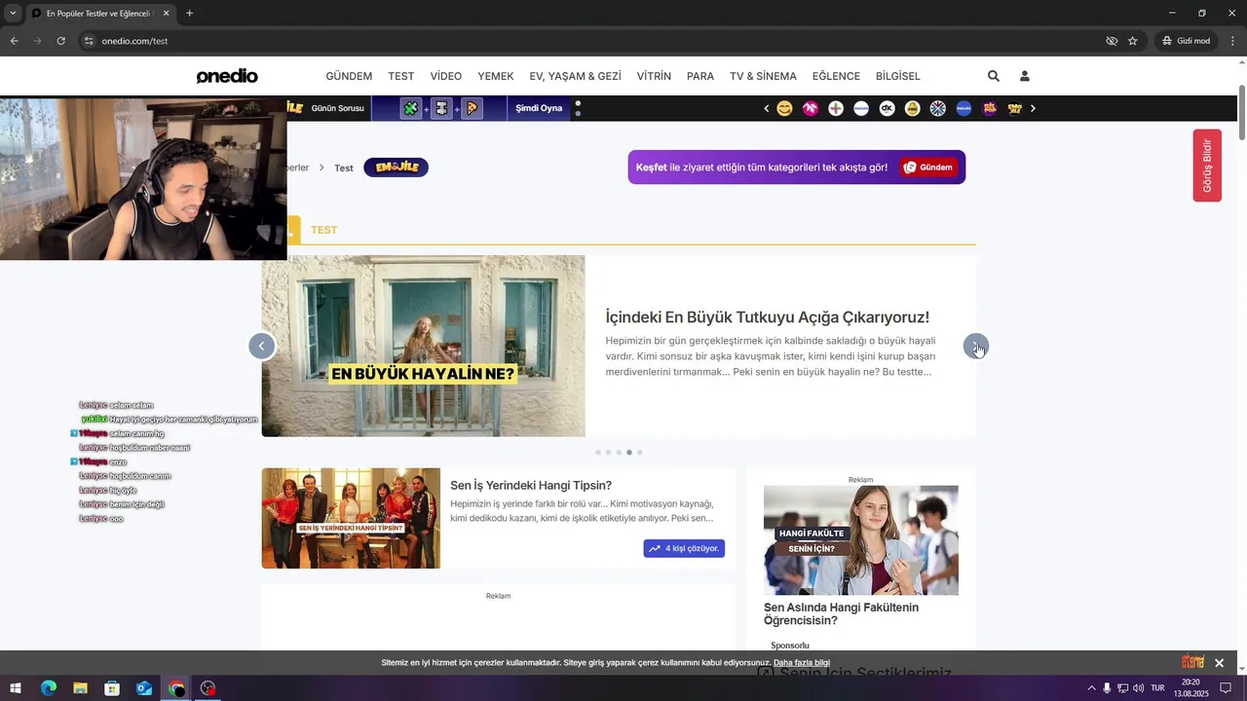This screenshot has width=1247, height=701.
Task: Click the Gizli mod incognito indicator
Action: pyautogui.click(x=1186, y=41)
